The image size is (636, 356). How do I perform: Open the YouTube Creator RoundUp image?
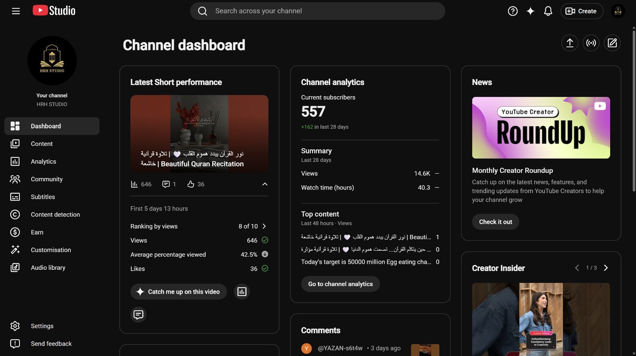click(x=541, y=128)
